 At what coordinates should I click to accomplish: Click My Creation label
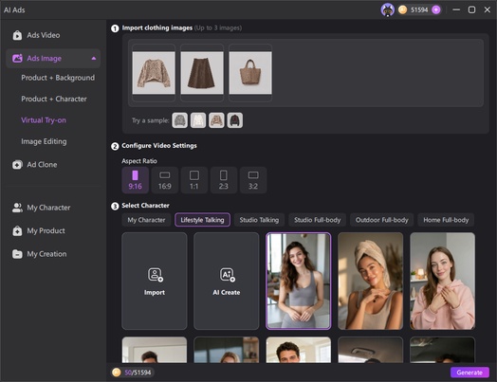coord(46,254)
